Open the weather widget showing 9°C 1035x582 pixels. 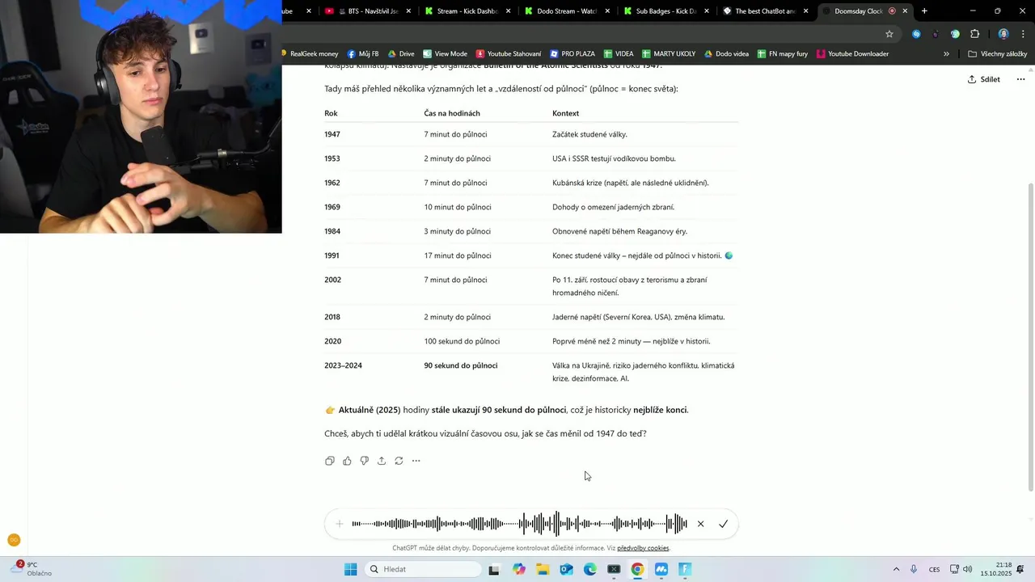point(32,569)
